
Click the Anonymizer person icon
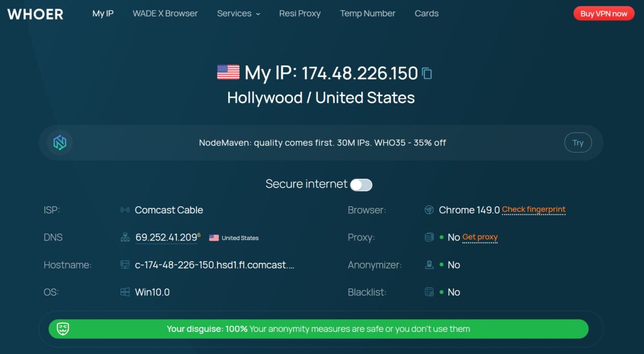click(429, 265)
